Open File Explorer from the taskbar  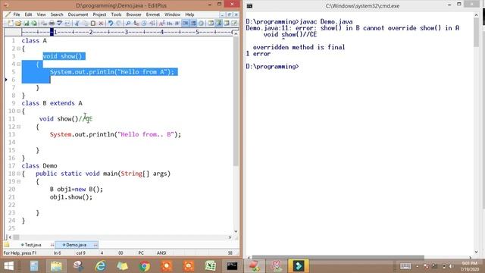tap(56, 266)
